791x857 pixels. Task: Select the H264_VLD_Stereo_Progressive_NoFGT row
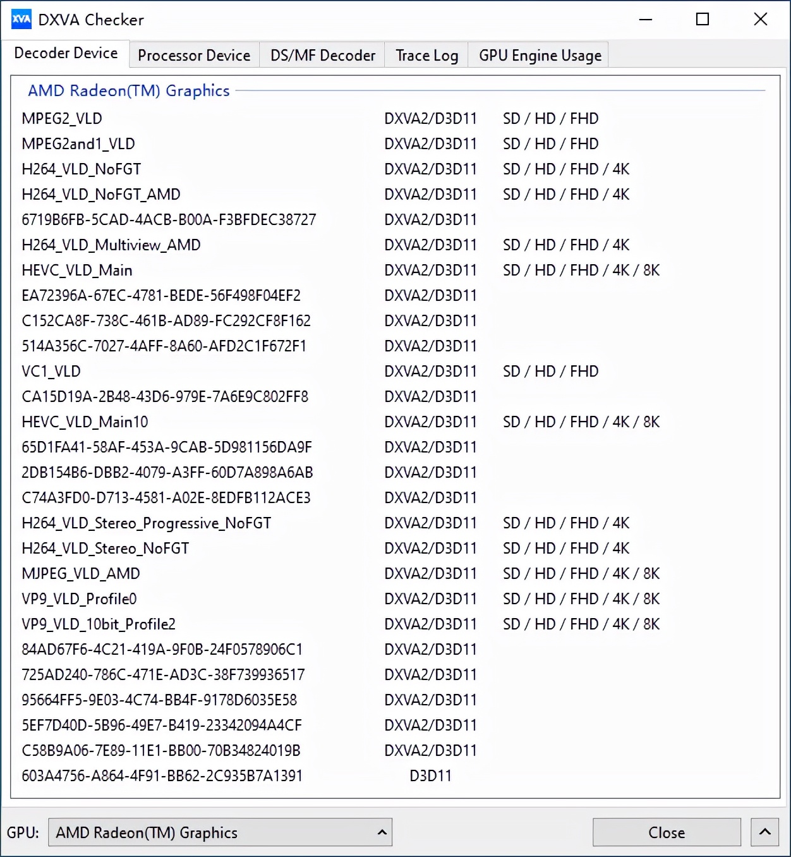tap(147, 523)
